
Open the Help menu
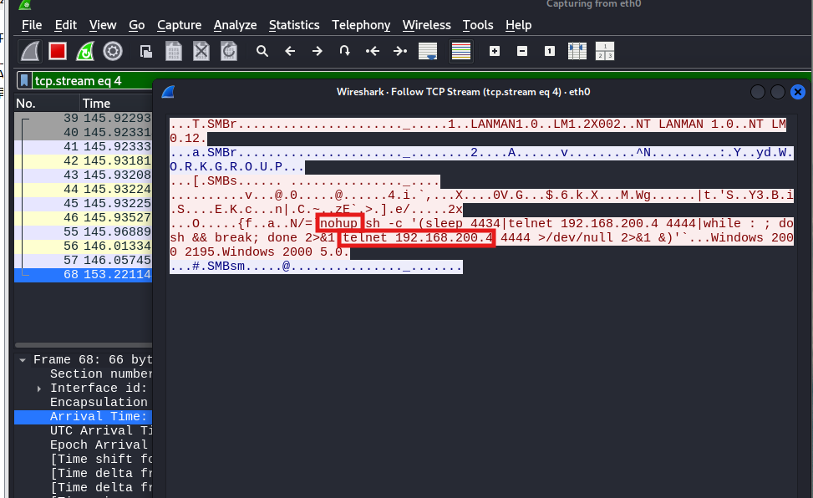[x=519, y=25]
